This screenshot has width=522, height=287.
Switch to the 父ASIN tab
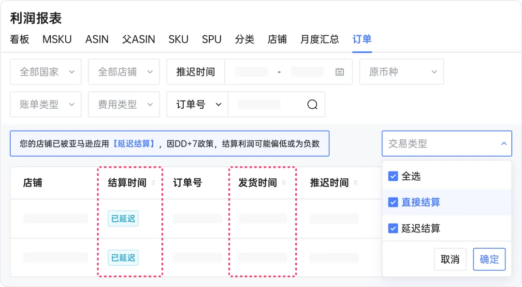139,39
